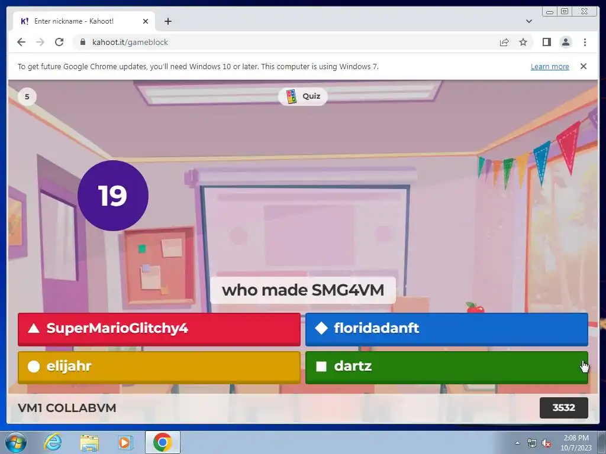Screen dimensions: 606x454
Task: Open the network status tray icon
Action: (x=532, y=443)
